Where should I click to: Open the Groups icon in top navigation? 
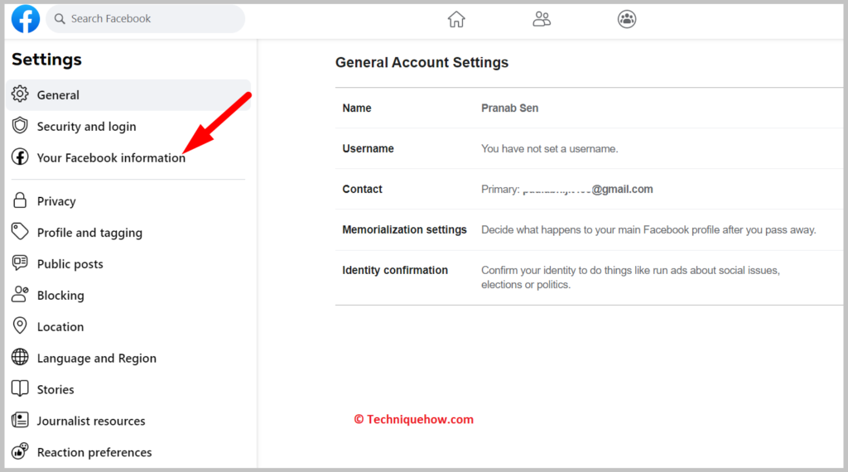pyautogui.click(x=627, y=19)
